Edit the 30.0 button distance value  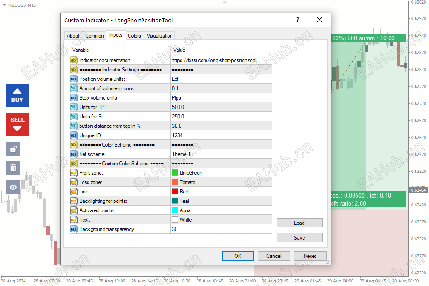pyautogui.click(x=221, y=126)
